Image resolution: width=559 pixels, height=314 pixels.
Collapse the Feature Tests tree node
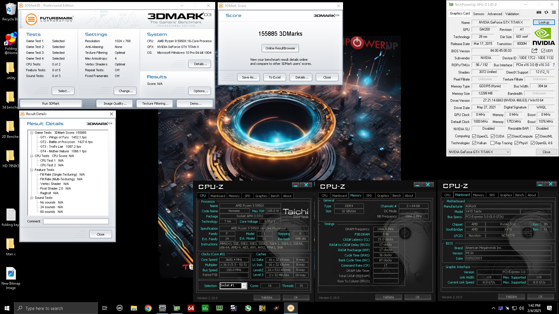coord(31,170)
